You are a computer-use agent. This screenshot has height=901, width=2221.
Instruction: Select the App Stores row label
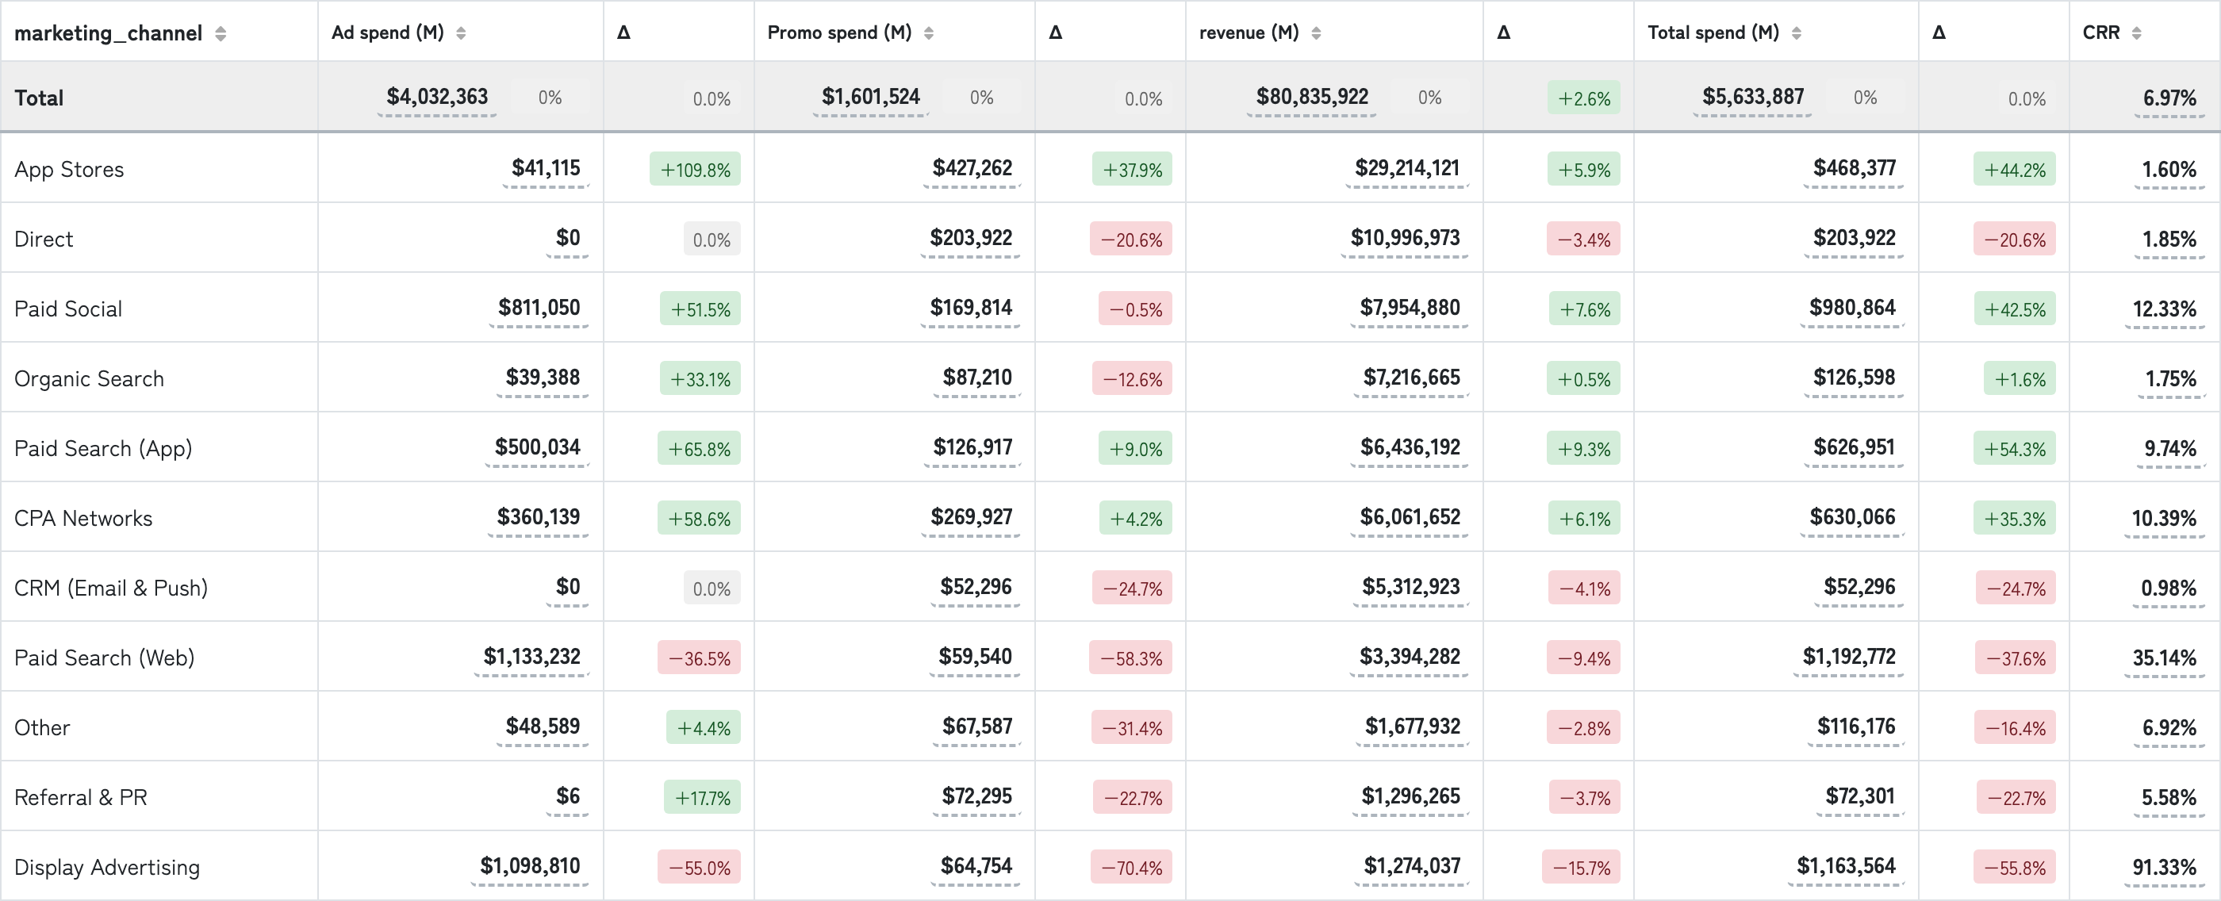pos(69,170)
